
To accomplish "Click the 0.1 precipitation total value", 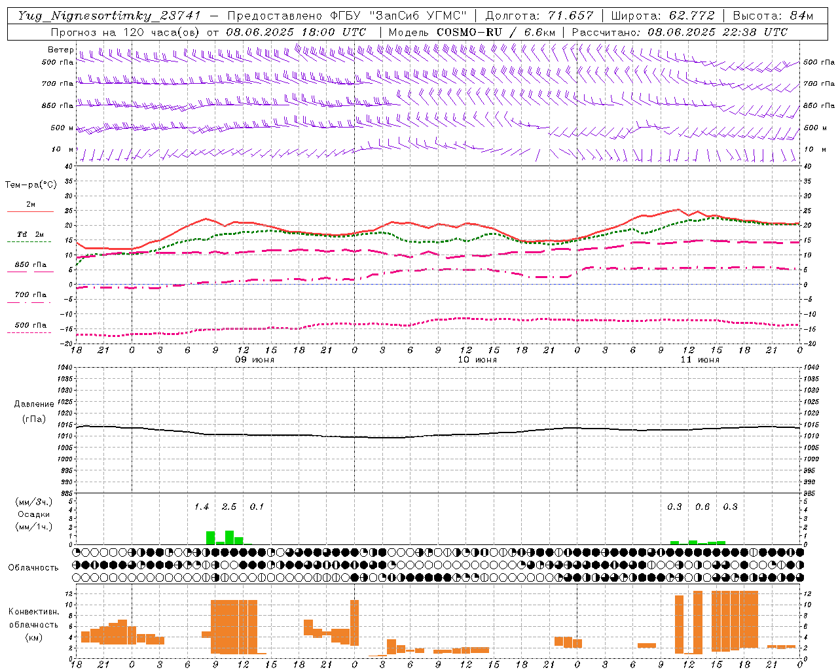I will pos(257,506).
